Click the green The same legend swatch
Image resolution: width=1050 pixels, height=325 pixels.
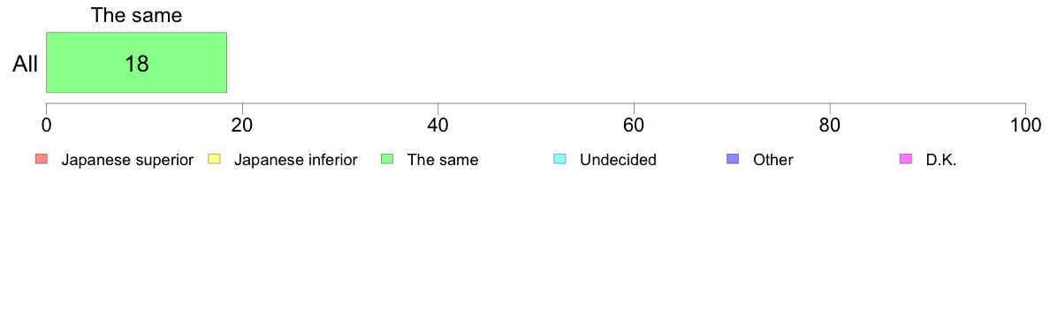tap(387, 159)
